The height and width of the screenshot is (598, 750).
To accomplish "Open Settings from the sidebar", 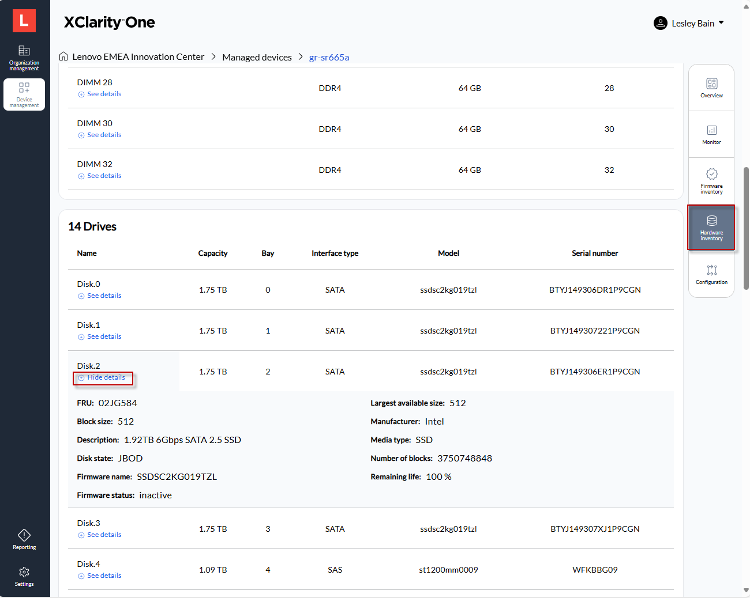I will click(24, 577).
